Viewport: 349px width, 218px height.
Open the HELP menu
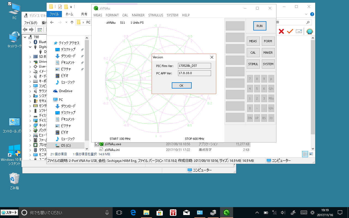186,15
